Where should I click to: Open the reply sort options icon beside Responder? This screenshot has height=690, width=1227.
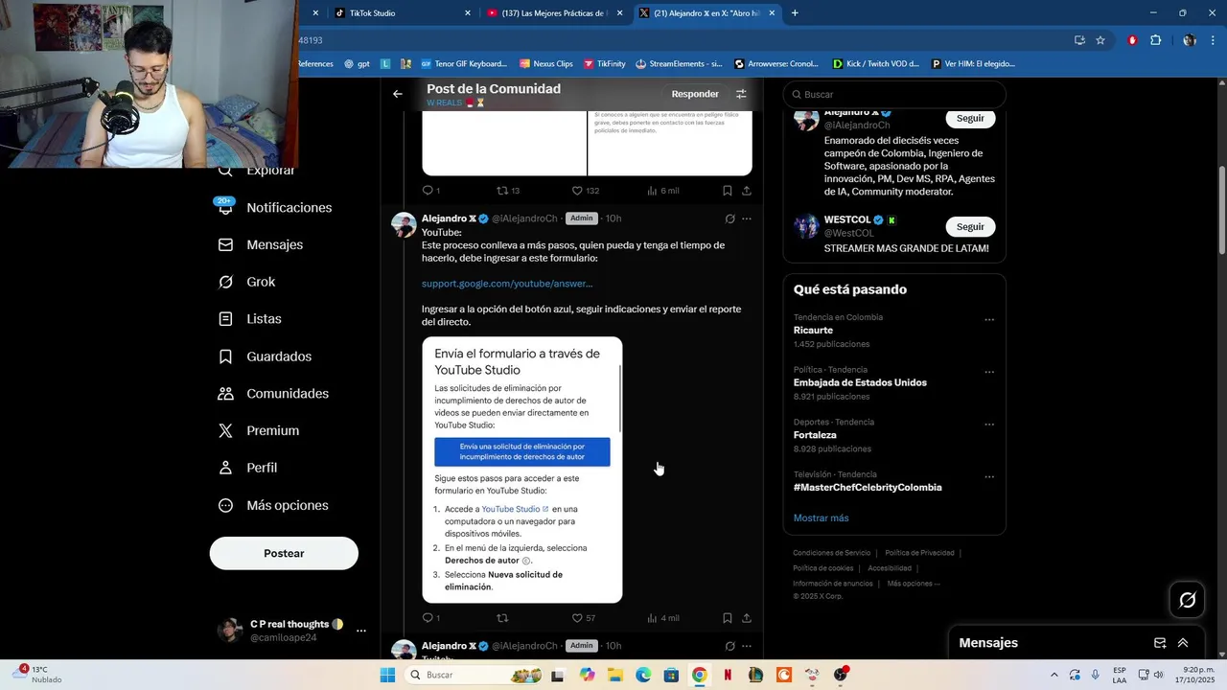(741, 94)
